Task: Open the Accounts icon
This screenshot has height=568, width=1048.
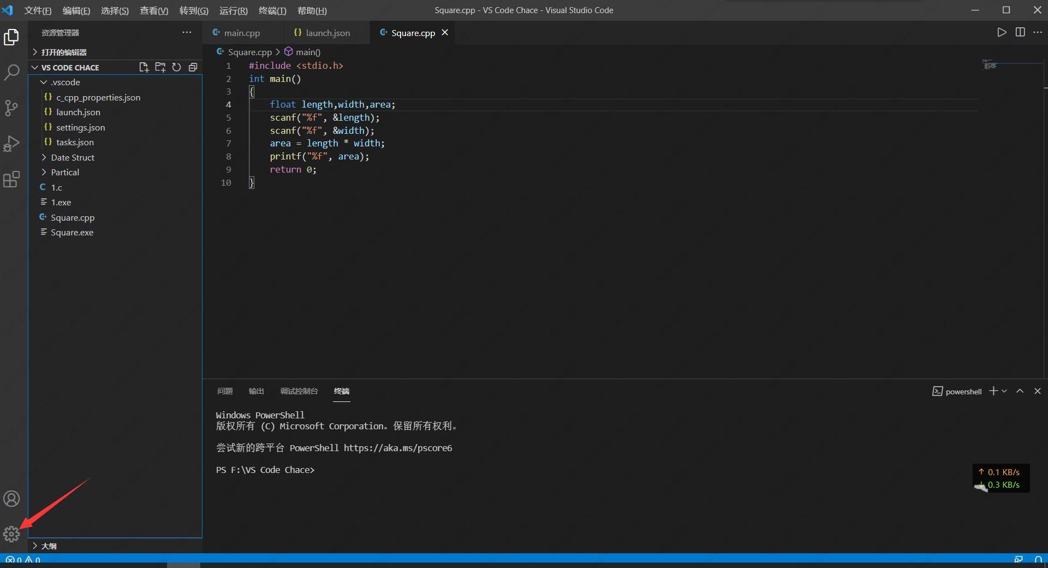Action: (11, 499)
